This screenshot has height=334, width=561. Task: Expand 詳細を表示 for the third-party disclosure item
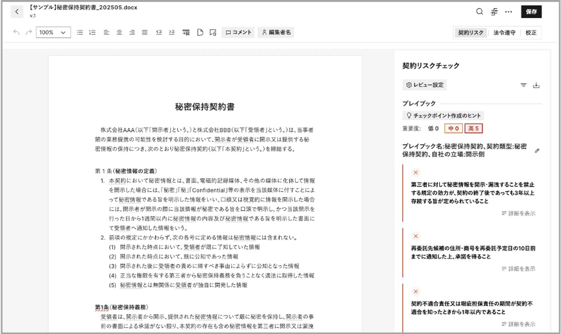[518, 213]
